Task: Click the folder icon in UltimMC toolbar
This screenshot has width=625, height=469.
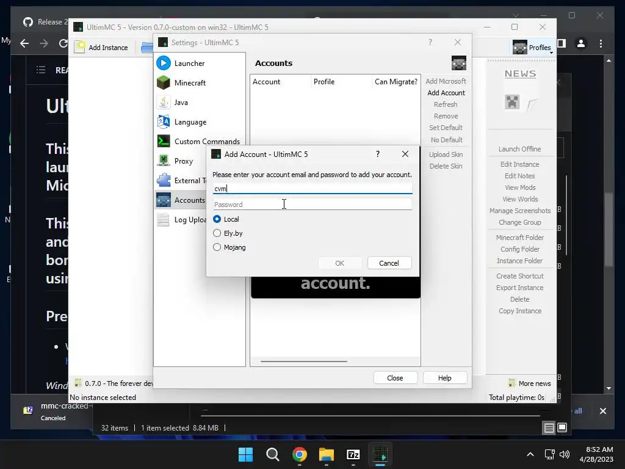Action: (x=147, y=47)
